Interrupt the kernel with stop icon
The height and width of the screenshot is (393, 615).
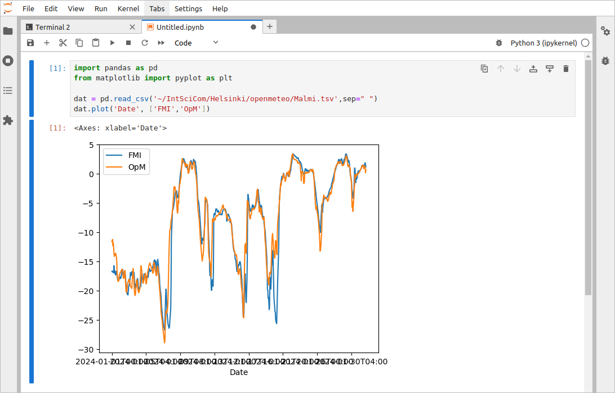click(128, 43)
